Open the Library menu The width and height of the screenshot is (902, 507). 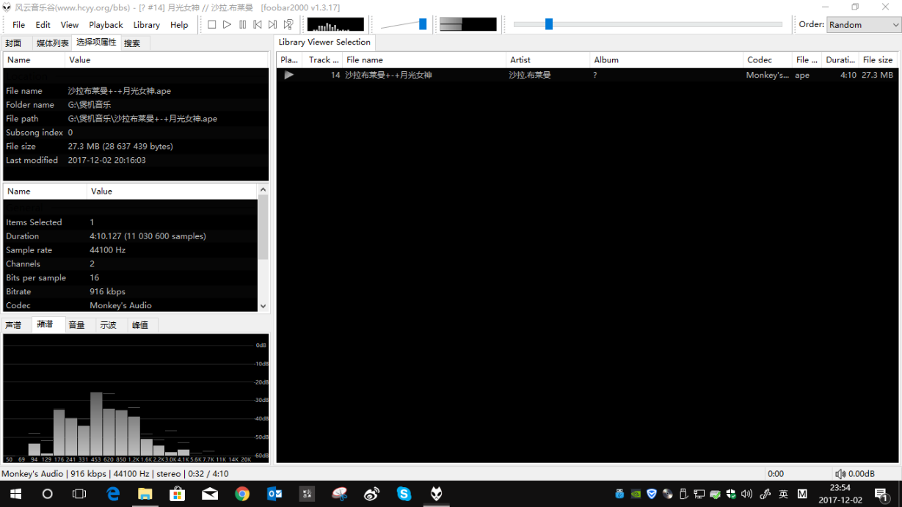pos(146,25)
